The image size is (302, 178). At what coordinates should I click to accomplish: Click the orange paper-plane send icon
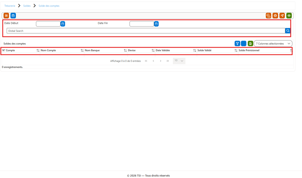point(282,16)
